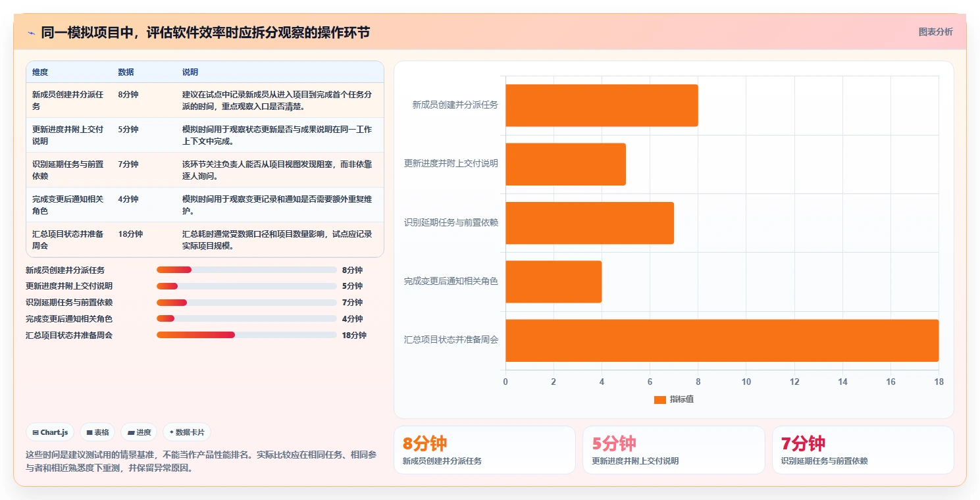Click the 18分钟 progress bar for 汇总项目状态
The height and width of the screenshot is (500, 980).
[247, 335]
